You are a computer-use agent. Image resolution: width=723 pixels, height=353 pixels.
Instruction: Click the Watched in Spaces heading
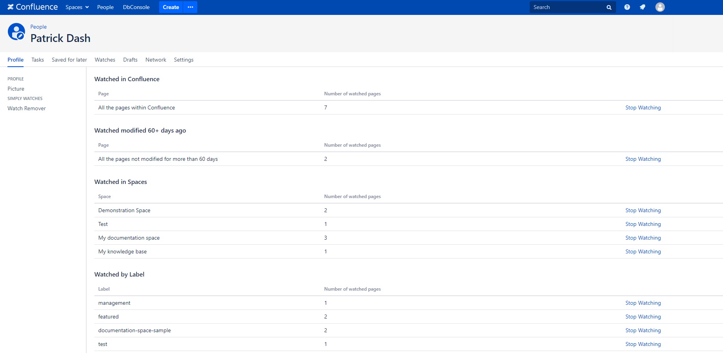pos(121,182)
